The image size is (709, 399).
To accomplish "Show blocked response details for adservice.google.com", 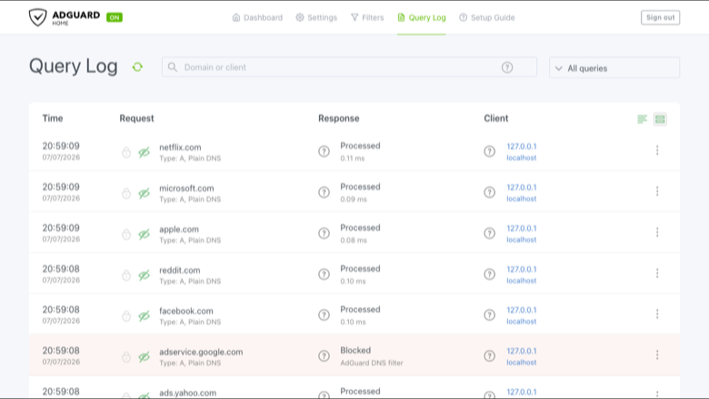I will pyautogui.click(x=324, y=355).
